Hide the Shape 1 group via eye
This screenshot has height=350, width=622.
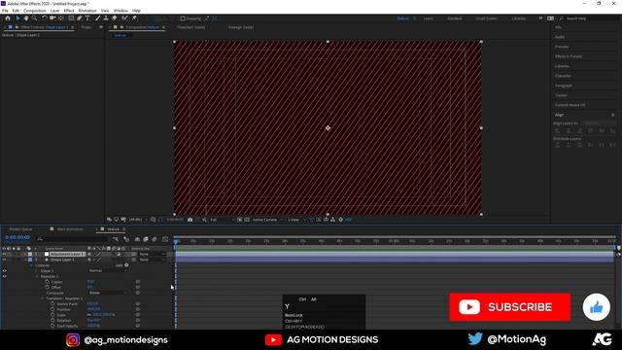click(x=4, y=271)
